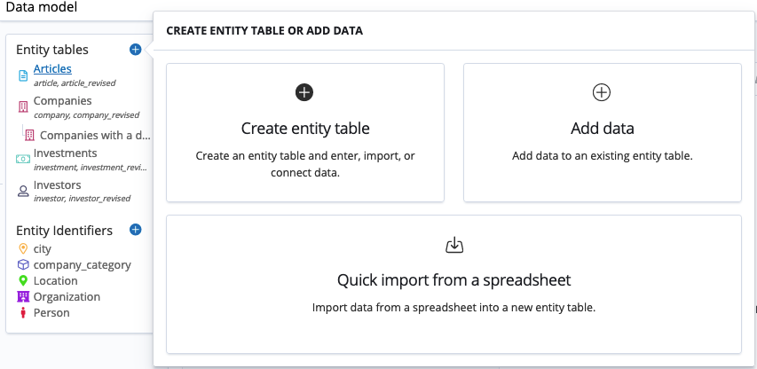Image resolution: width=757 pixels, height=369 pixels.
Task: Select the Create entity table card
Action: (x=305, y=133)
